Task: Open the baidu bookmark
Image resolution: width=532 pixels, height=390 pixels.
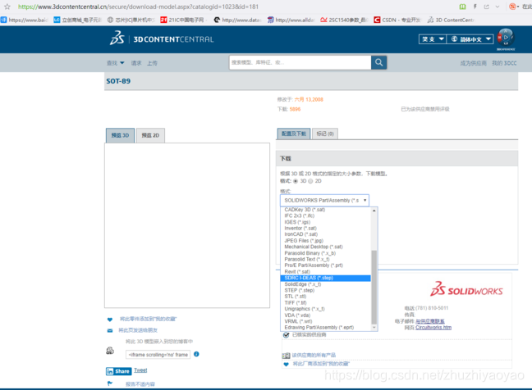Action: pos(24,20)
